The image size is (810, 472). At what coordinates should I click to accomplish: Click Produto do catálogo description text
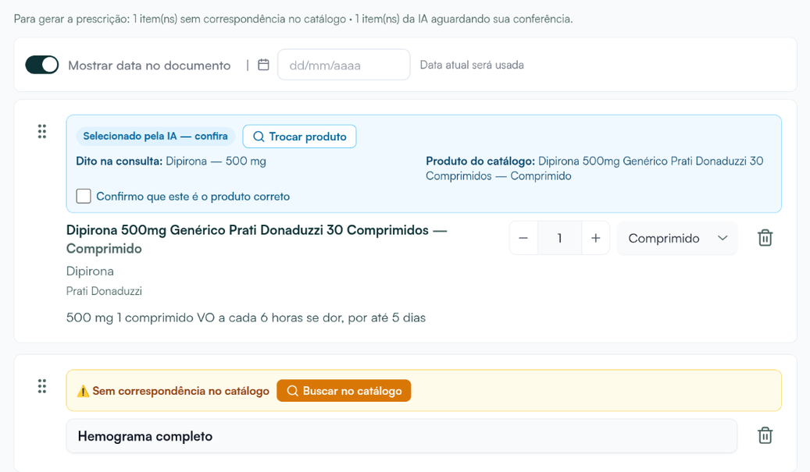click(x=594, y=169)
